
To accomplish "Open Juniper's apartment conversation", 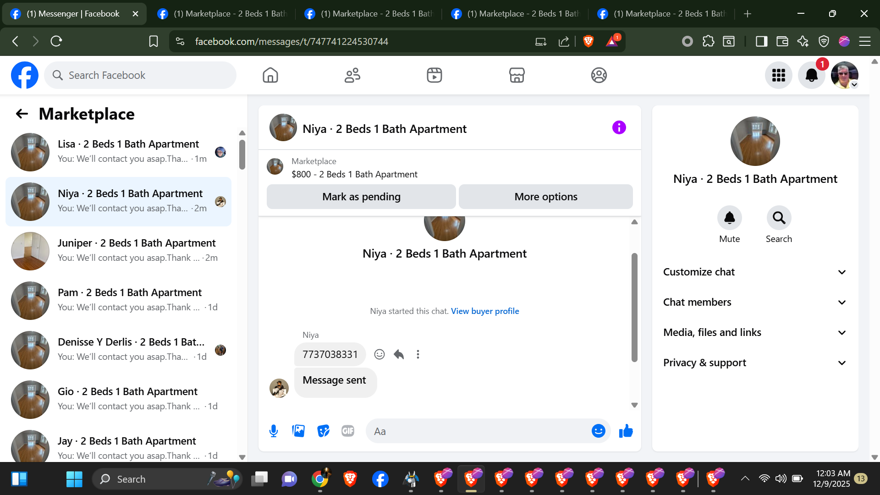I will click(118, 251).
